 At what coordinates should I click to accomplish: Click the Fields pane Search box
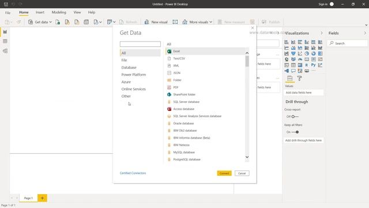pyautogui.click(x=347, y=43)
